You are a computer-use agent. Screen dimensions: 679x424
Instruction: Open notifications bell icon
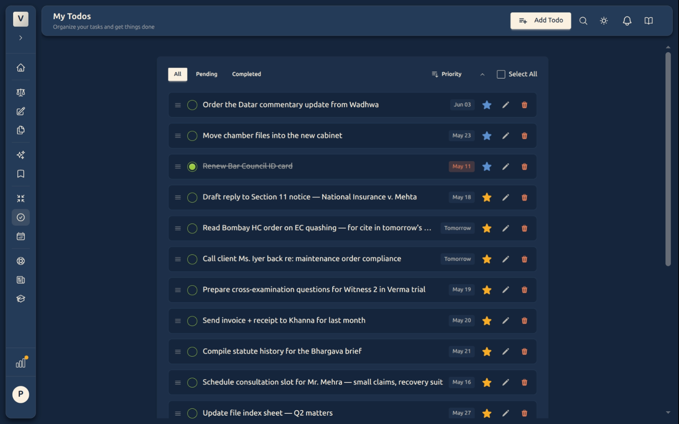click(x=627, y=21)
